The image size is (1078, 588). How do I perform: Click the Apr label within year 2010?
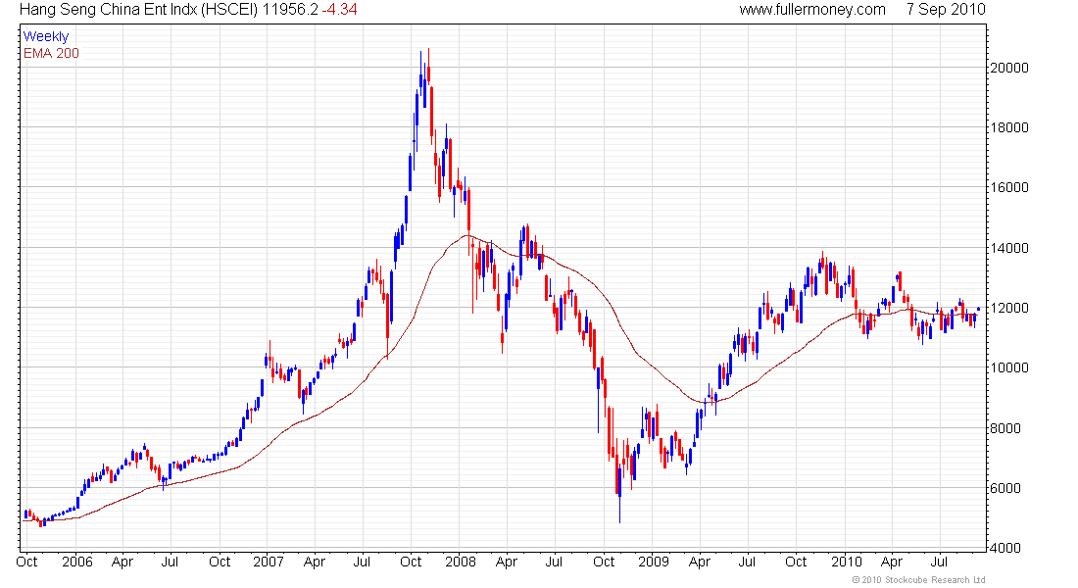[892, 563]
